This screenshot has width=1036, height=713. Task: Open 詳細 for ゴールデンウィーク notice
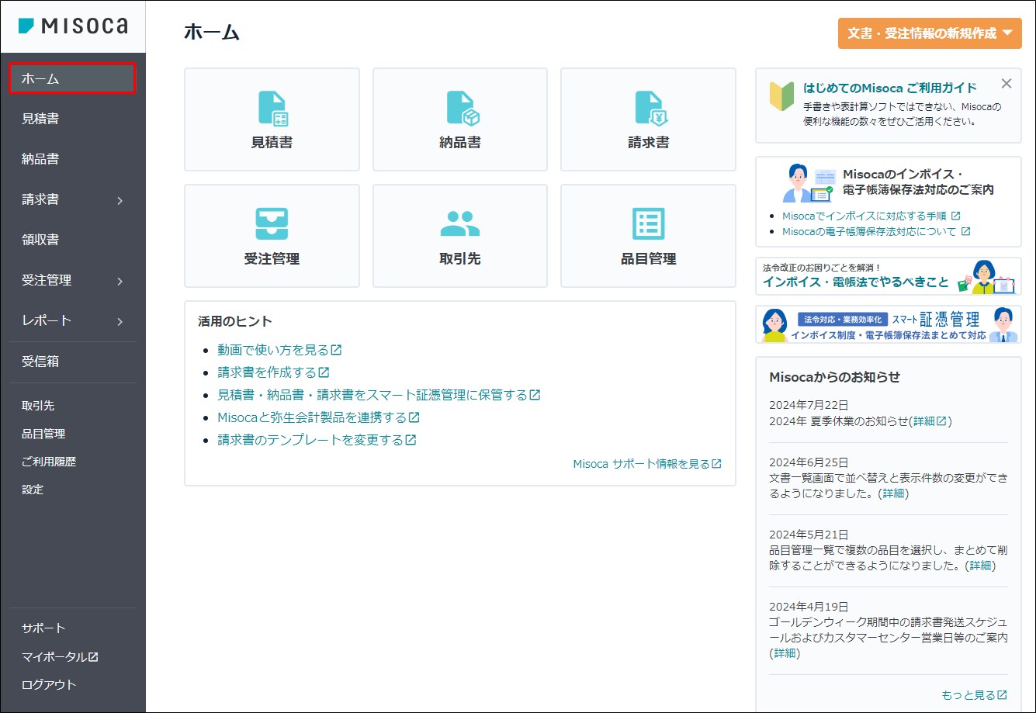pyautogui.click(x=785, y=653)
